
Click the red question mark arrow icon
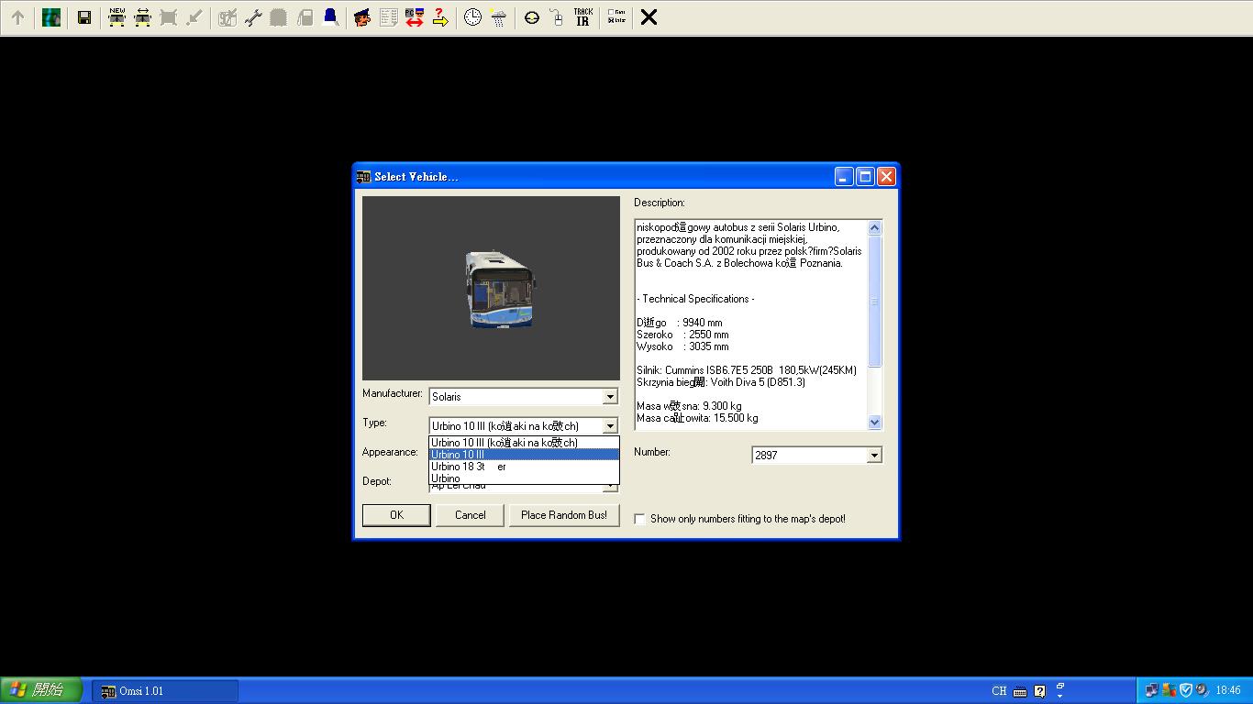pos(440,17)
